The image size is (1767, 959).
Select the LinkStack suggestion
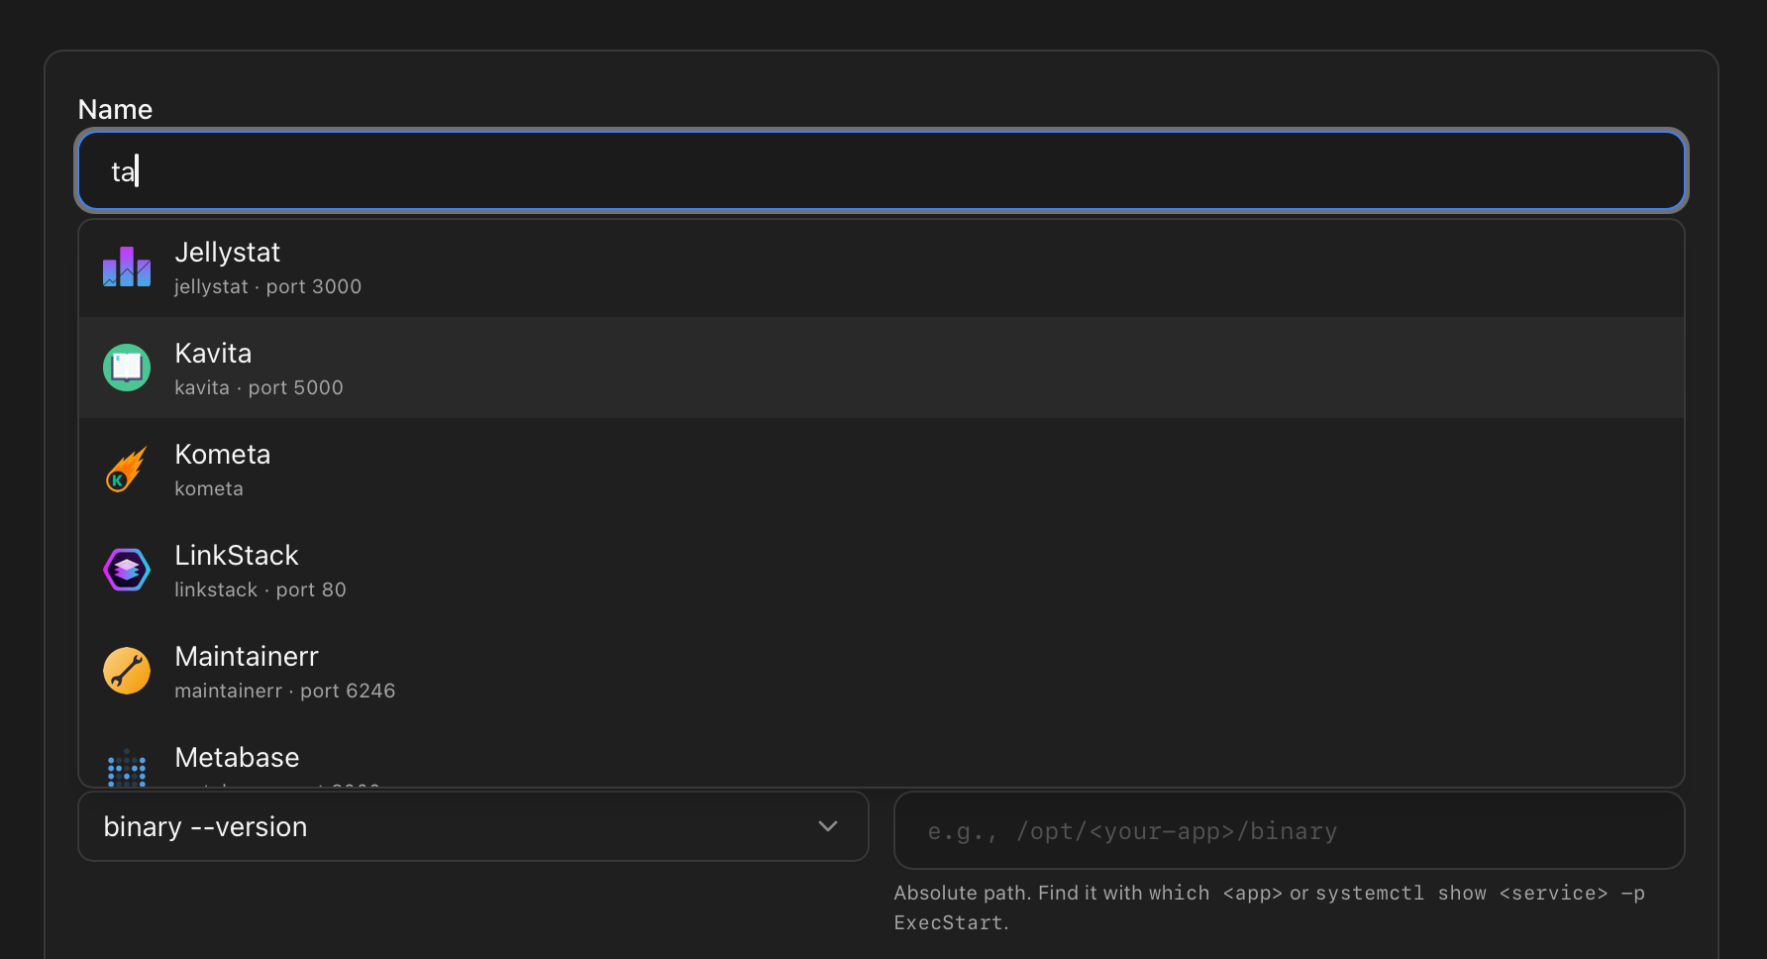pos(882,570)
